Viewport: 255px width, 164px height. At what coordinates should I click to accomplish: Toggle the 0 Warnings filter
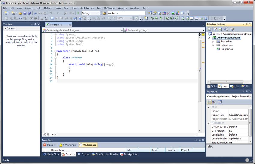tap(68, 145)
